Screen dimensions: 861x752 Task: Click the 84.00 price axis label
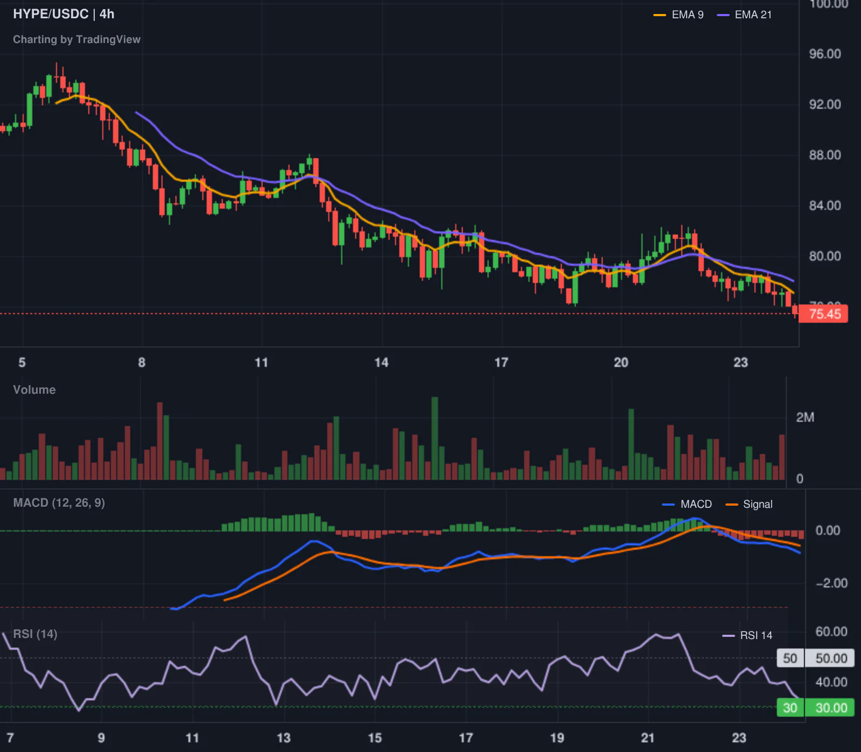824,205
